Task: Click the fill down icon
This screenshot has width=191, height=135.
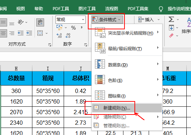Action: pyautogui.click(x=171, y=28)
